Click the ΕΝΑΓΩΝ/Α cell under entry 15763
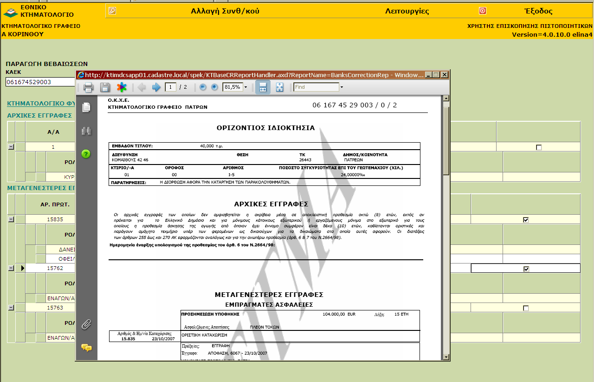This screenshot has width=594, height=382. click(x=61, y=338)
